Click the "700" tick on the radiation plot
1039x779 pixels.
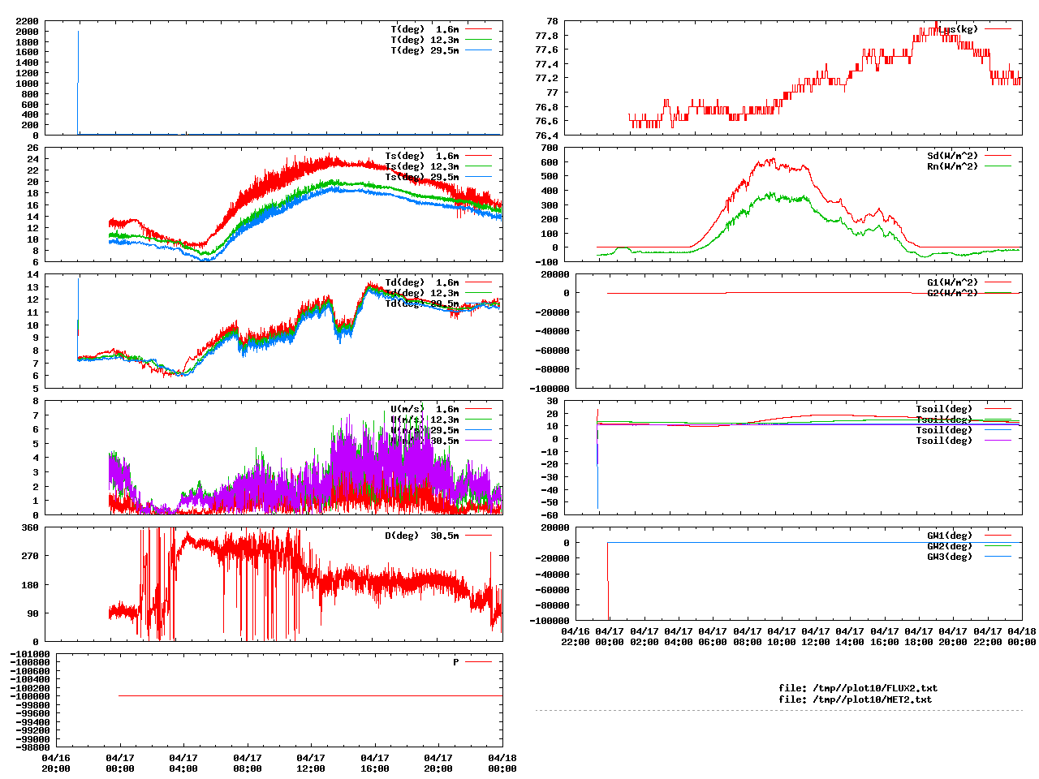pyautogui.click(x=549, y=148)
